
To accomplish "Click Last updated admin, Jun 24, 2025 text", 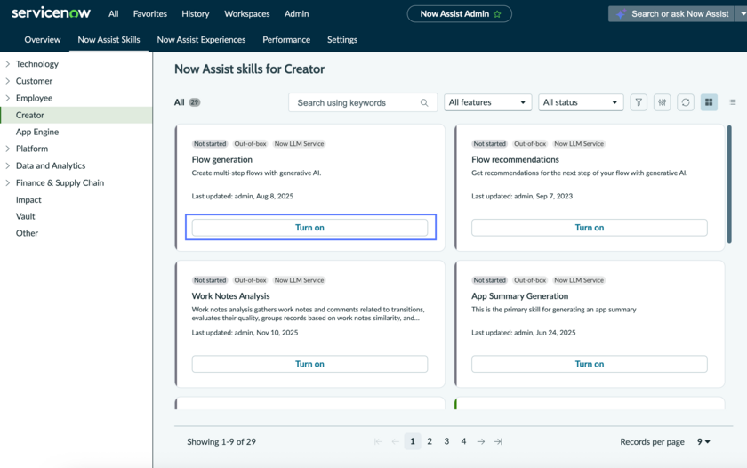I will point(524,333).
